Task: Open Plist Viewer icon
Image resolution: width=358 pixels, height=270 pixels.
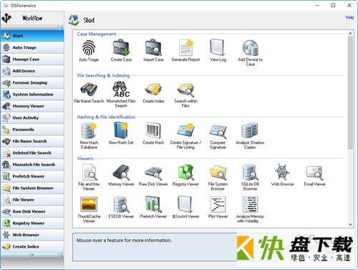Action: (218, 204)
